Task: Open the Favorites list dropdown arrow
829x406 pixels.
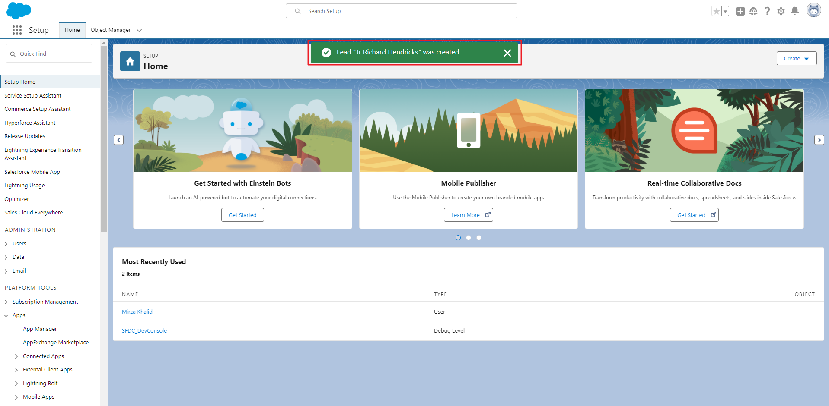Action: pos(725,11)
